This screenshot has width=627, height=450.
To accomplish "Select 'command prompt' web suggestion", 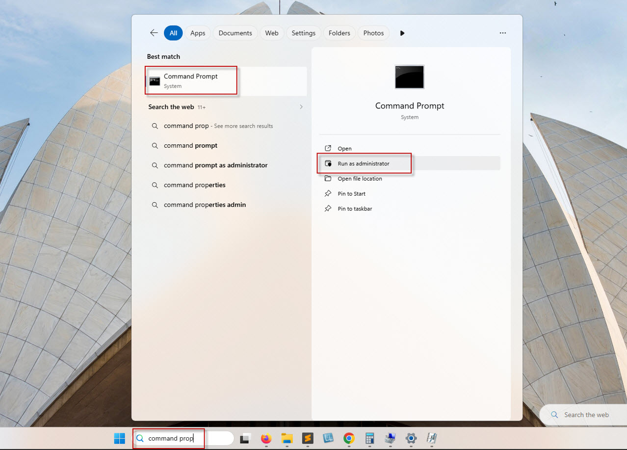I will tap(226, 146).
